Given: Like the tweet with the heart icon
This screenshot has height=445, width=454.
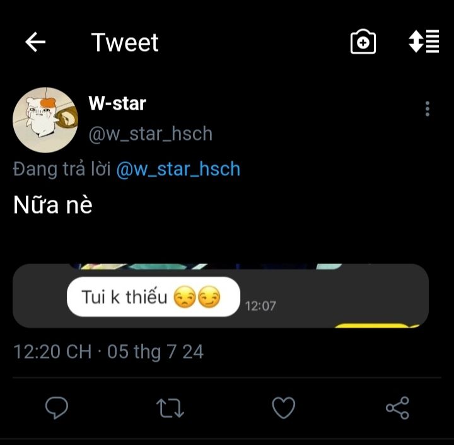Looking at the screenshot, I should [x=284, y=408].
